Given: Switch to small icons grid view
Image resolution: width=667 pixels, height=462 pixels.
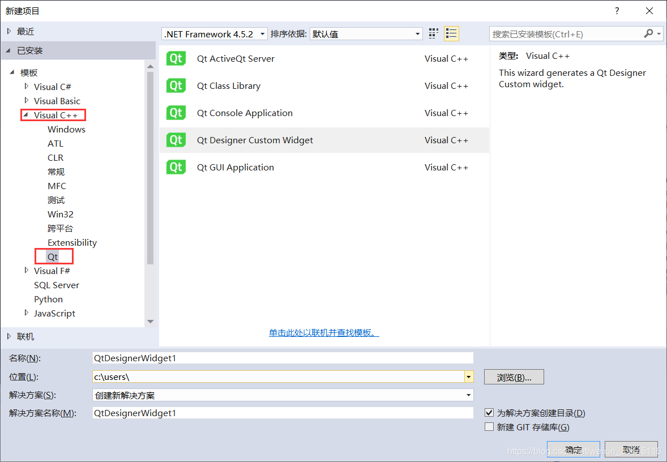Looking at the screenshot, I should coord(434,33).
